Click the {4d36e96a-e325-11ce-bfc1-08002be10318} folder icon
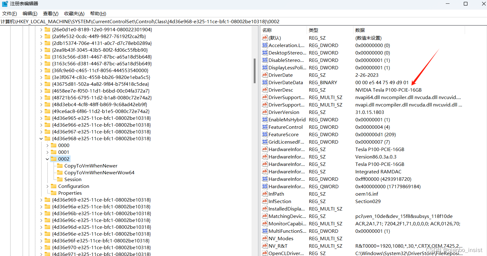Viewport: 487px width, 256px height. pos(47,206)
